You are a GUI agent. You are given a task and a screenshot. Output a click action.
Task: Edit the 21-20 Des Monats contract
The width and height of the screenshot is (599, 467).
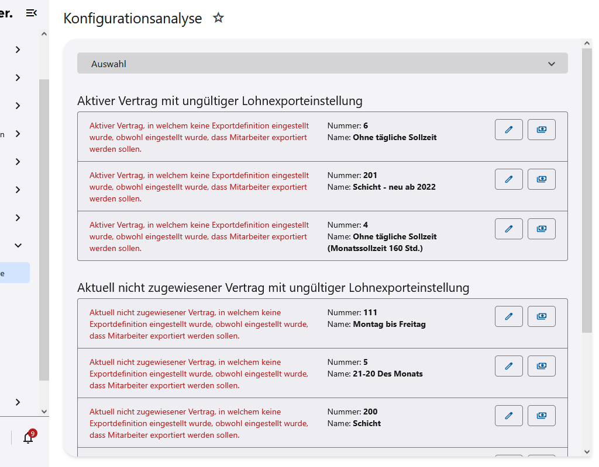pyautogui.click(x=508, y=366)
